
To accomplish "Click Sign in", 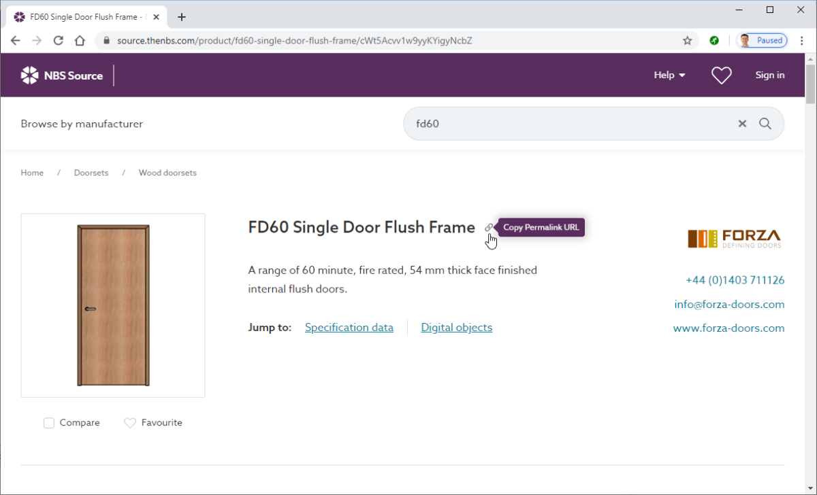I will tap(770, 75).
